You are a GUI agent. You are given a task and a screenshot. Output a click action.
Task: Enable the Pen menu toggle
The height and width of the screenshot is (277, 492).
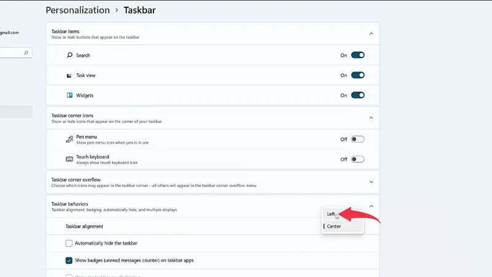pos(357,139)
